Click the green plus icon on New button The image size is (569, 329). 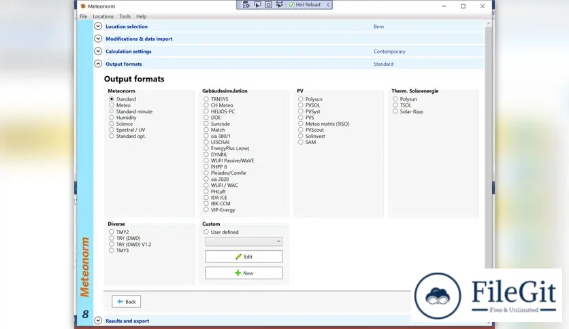click(x=238, y=273)
